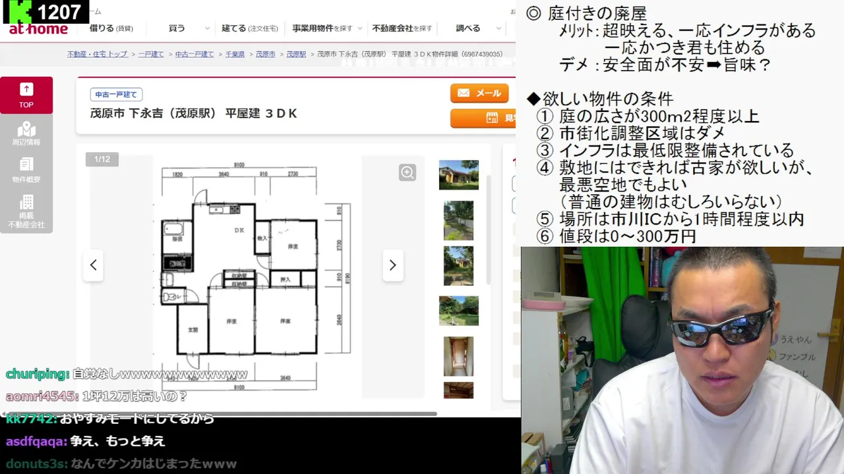The height and width of the screenshot is (474, 844).
Task: Go to previous photo with left arrow
Action: pos(93,265)
